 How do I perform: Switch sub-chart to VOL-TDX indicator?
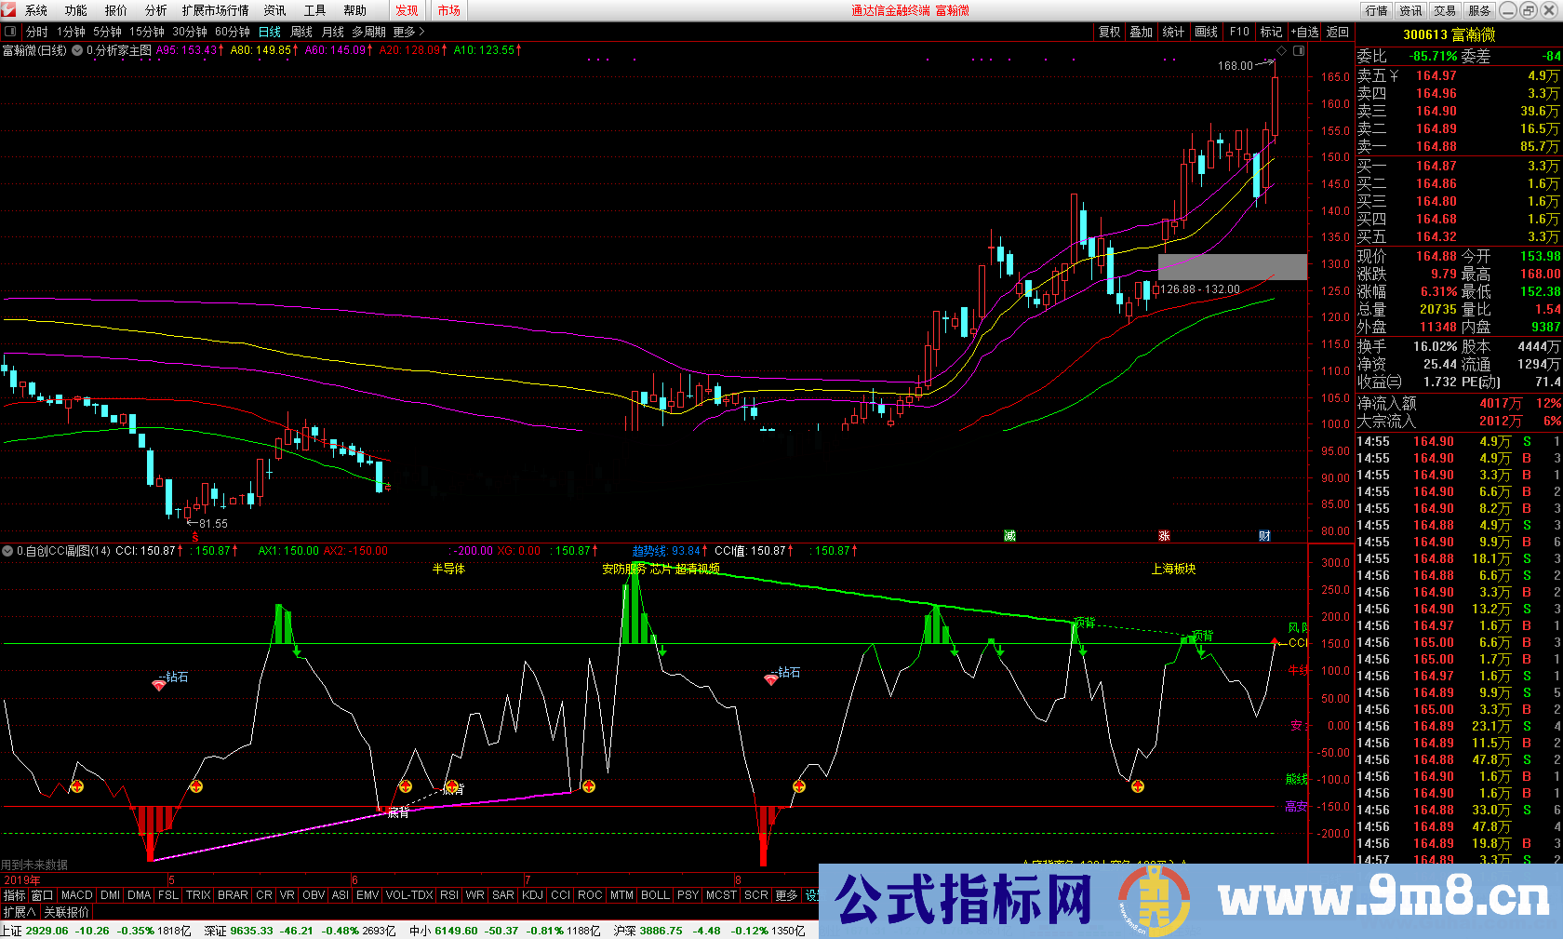pyautogui.click(x=409, y=895)
